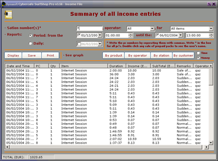Select the row with duration 0:49
The height and width of the screenshot is (161, 218).
tap(107, 124)
